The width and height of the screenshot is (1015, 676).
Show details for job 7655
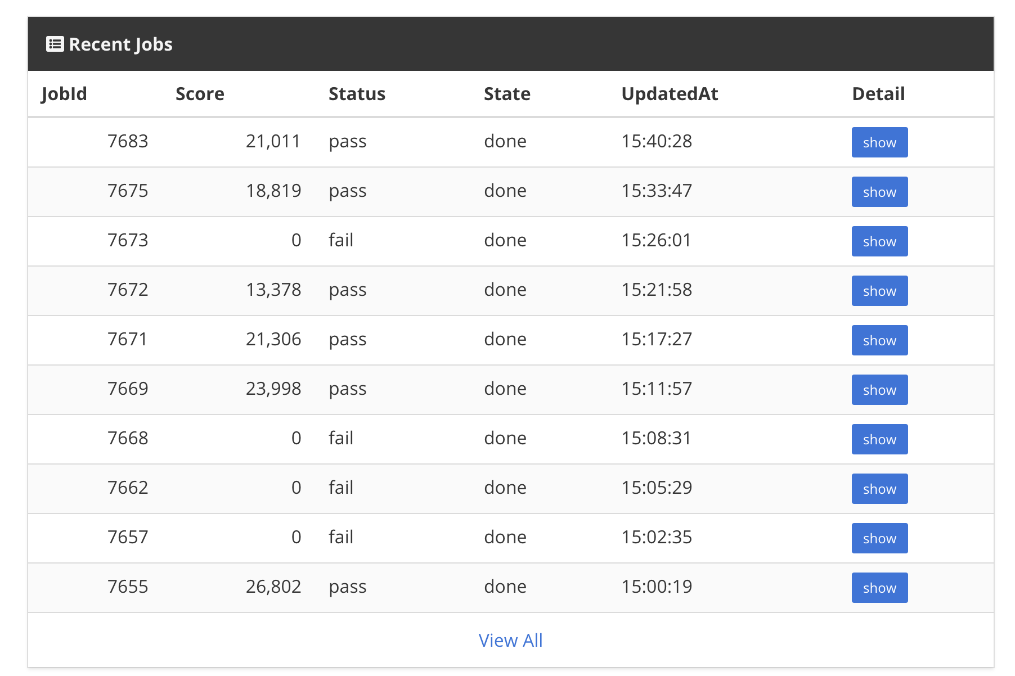coord(879,588)
